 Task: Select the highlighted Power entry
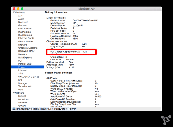pyautogui.click(x=27, y=67)
